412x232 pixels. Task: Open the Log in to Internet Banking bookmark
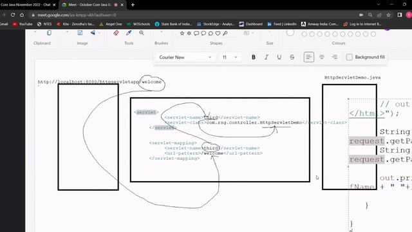coord(362,24)
